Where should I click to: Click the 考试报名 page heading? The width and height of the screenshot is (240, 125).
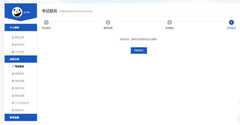[49, 11]
